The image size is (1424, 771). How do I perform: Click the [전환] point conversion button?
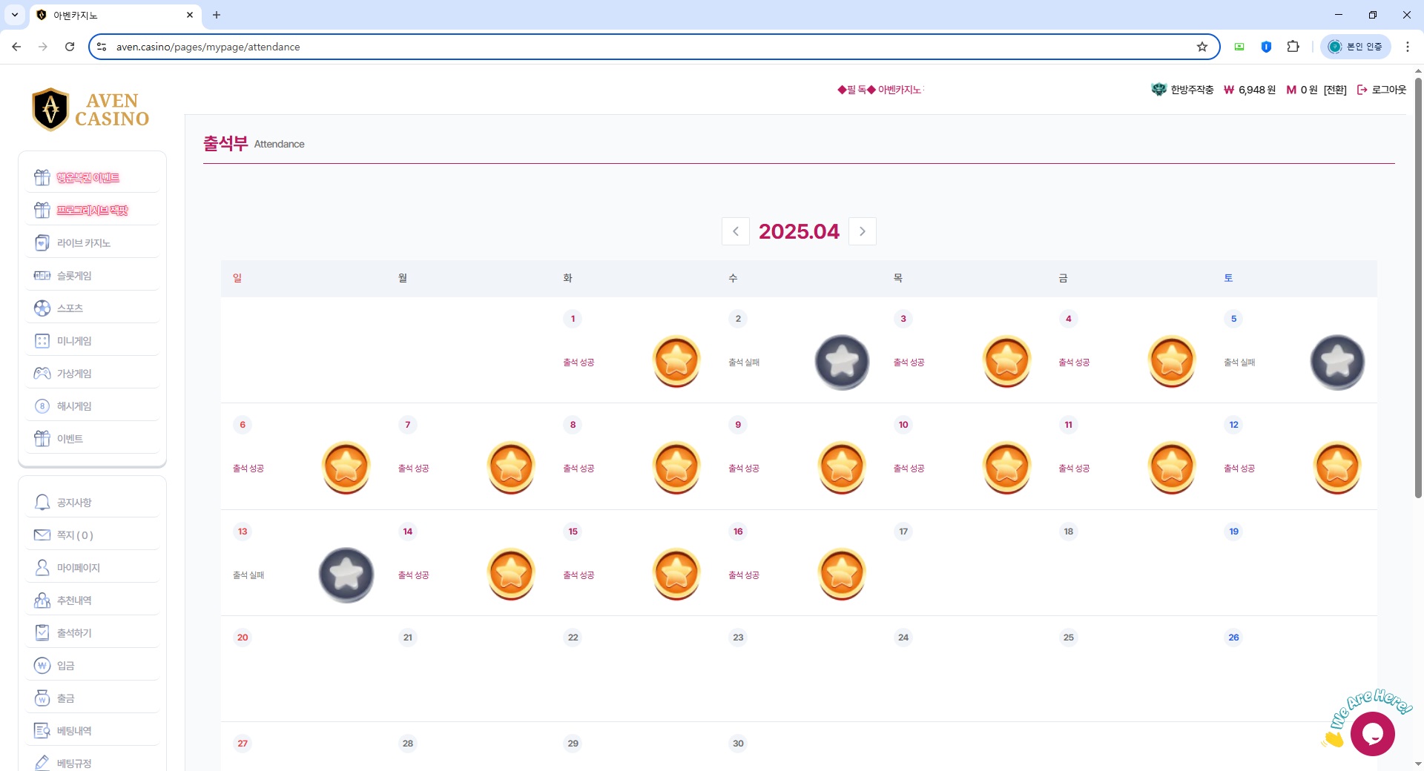click(x=1335, y=90)
